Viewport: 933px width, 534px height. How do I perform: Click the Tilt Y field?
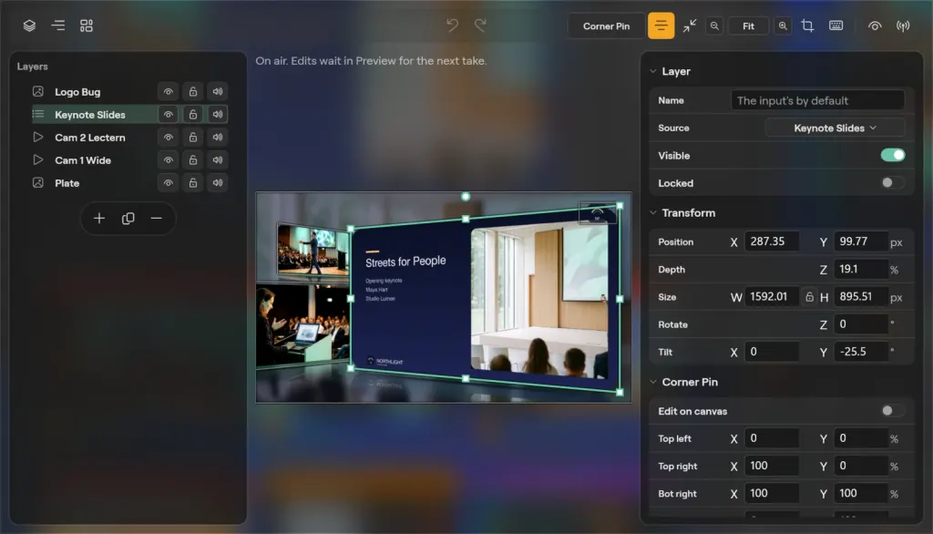[x=860, y=352]
